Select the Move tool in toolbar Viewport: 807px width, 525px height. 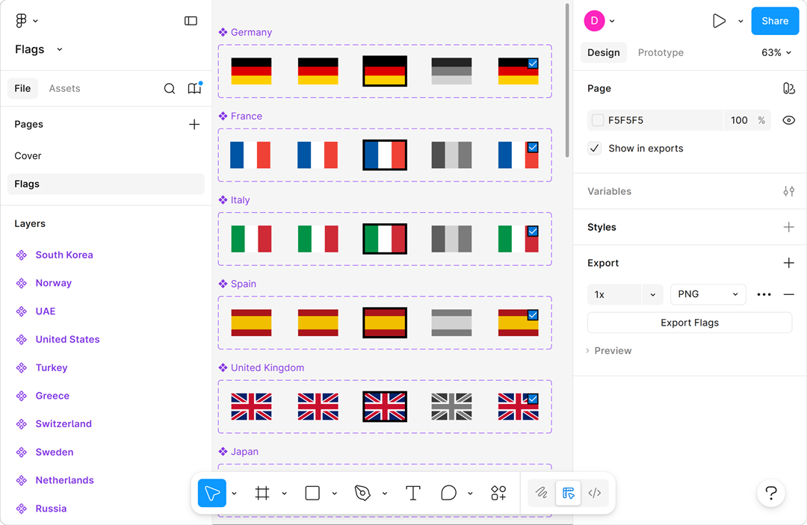click(212, 493)
